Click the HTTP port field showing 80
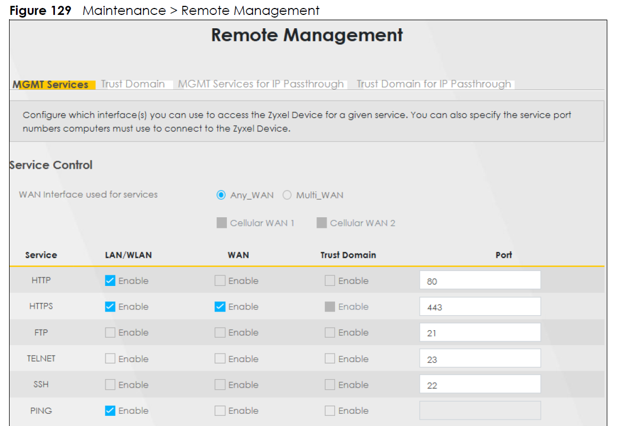The width and height of the screenshot is (635, 426). pos(479,281)
